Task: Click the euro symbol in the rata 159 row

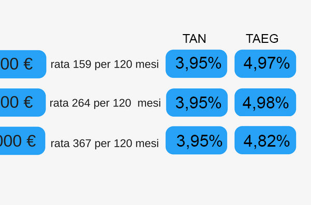Action: click(28, 64)
